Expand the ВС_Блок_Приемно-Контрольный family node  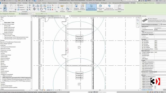coord(1,79)
